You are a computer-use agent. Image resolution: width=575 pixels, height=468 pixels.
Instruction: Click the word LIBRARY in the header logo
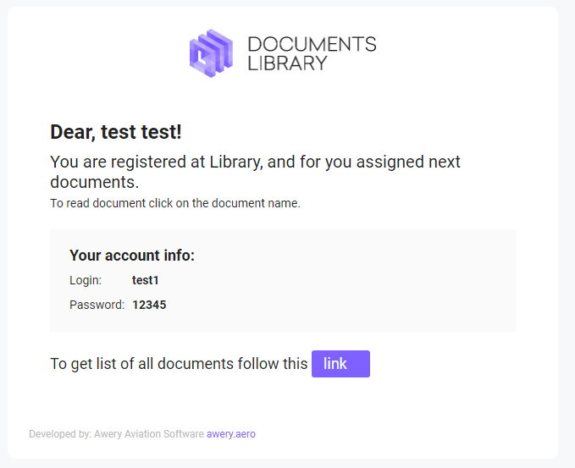click(287, 63)
